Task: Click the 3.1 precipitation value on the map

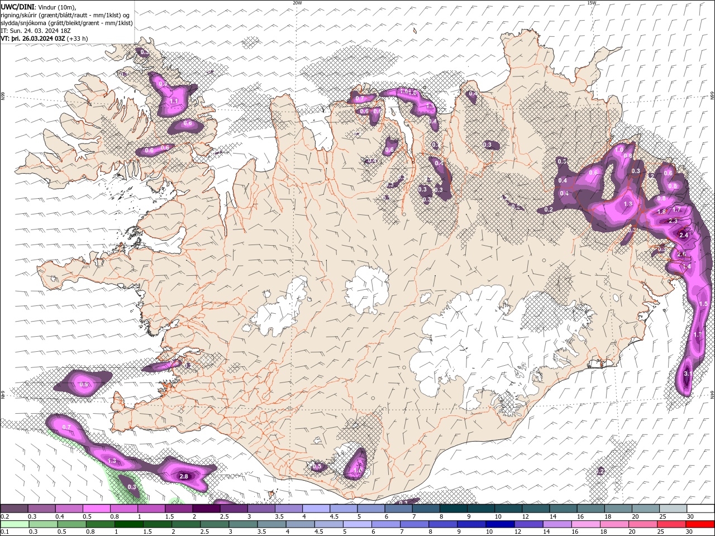Action: coord(688,374)
